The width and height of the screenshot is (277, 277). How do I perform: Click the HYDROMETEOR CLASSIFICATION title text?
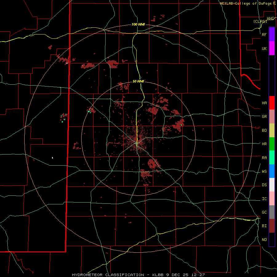(x=108, y=275)
